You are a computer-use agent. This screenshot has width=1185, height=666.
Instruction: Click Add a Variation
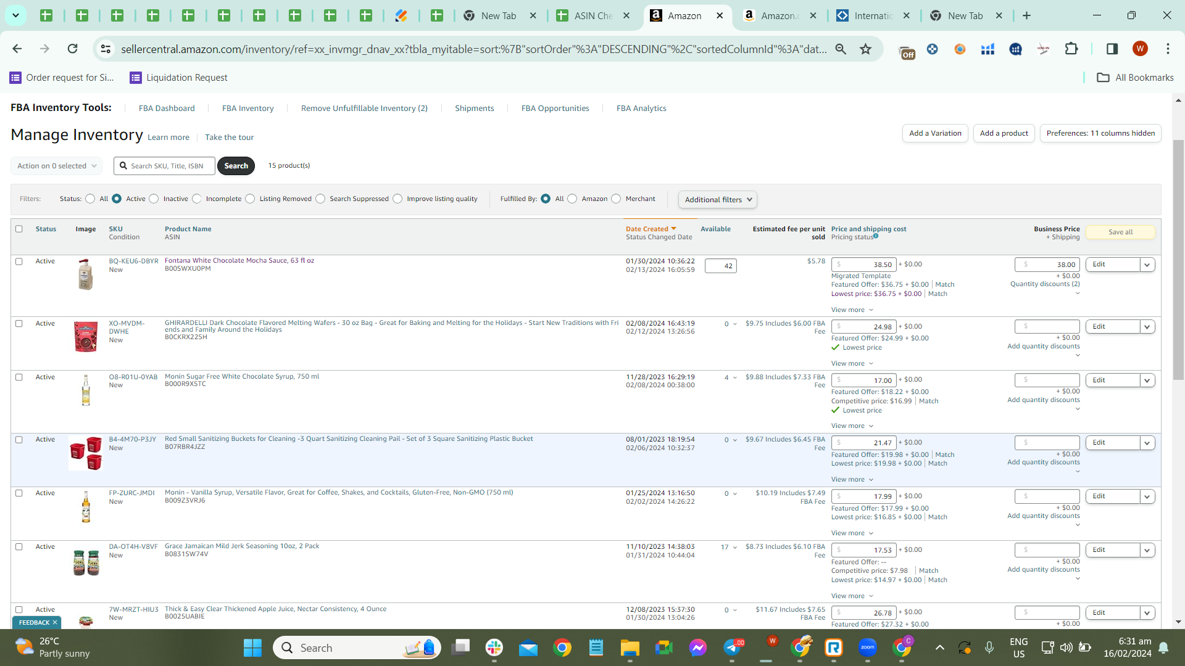pos(935,133)
